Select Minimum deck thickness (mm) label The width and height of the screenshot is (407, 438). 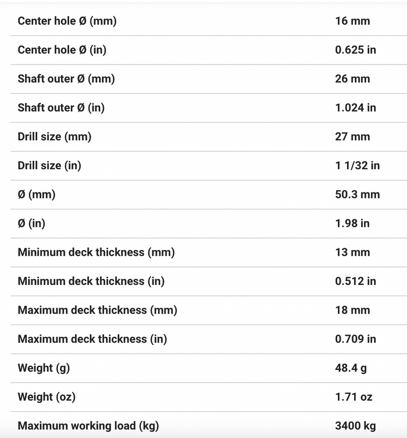pos(97,252)
